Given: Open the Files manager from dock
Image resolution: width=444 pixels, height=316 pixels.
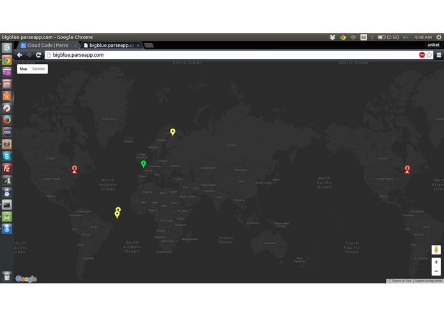Looking at the screenshot, I should 7,84.
